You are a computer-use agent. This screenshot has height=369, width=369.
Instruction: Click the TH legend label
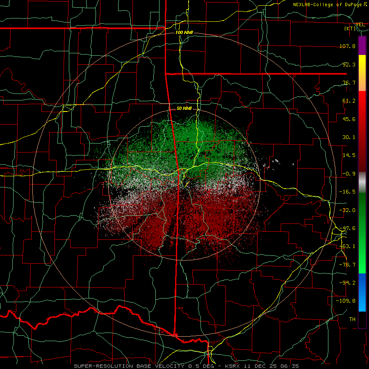point(352,319)
